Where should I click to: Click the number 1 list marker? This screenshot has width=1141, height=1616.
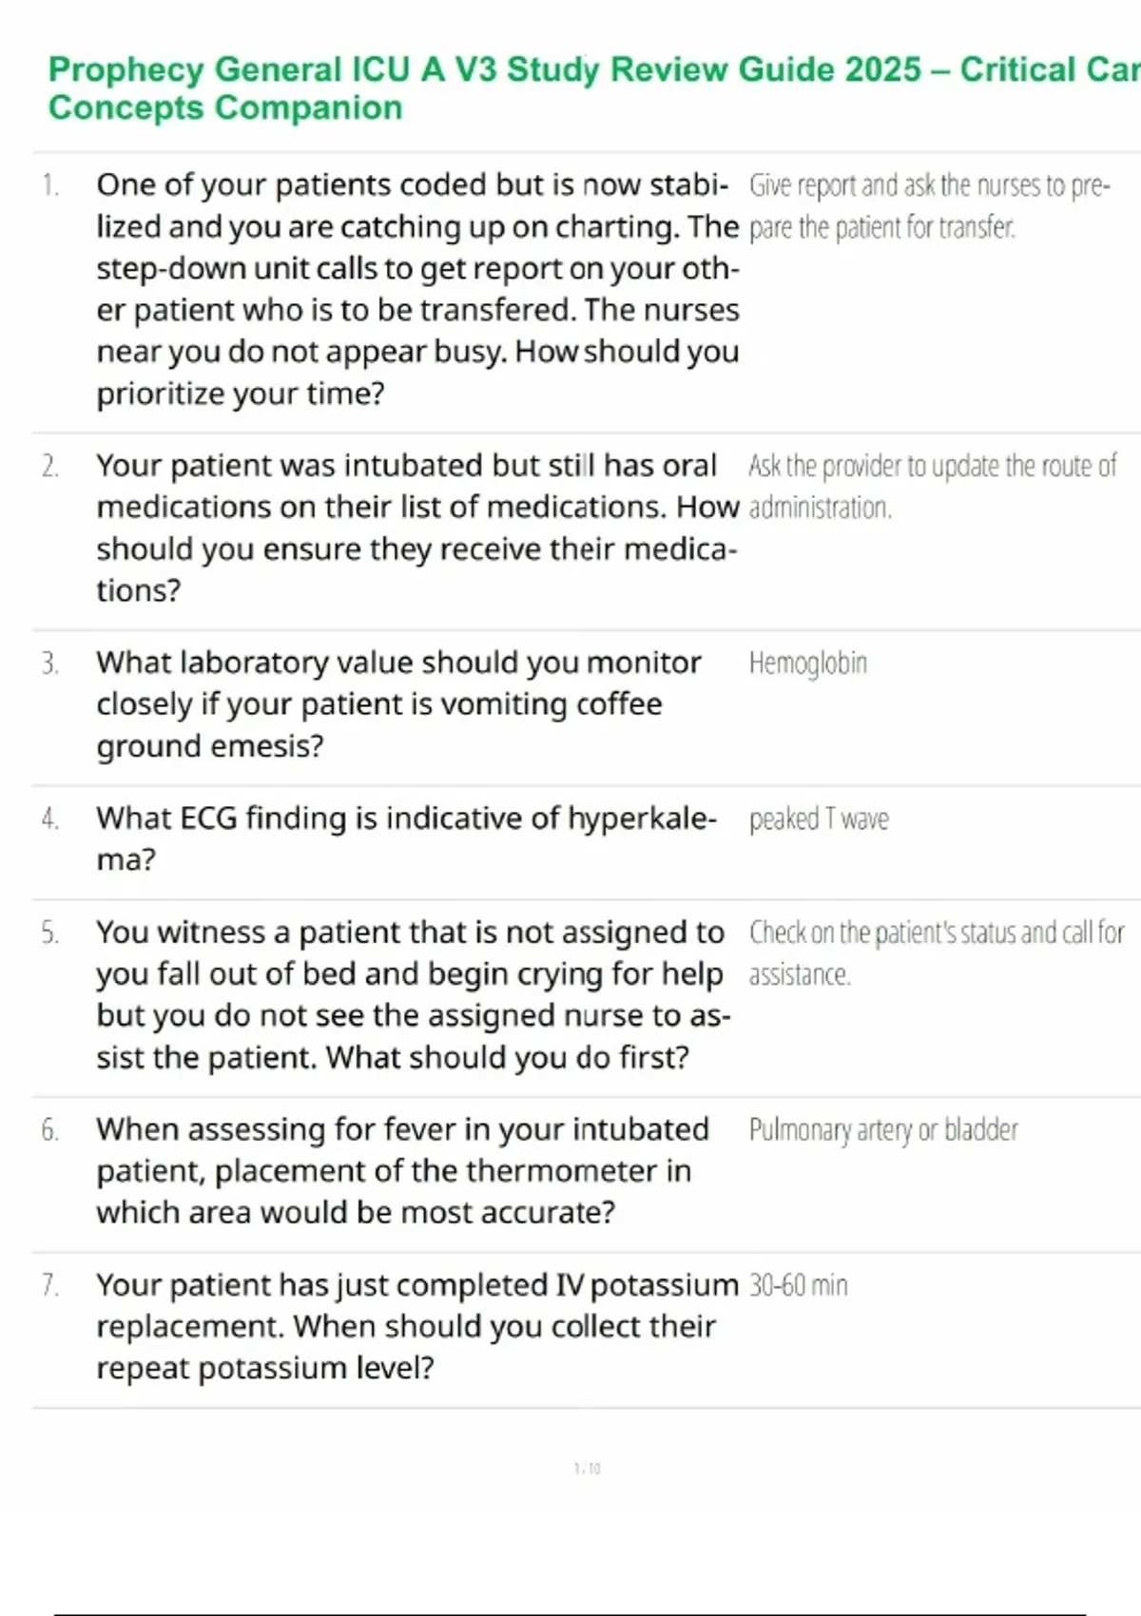(x=50, y=185)
